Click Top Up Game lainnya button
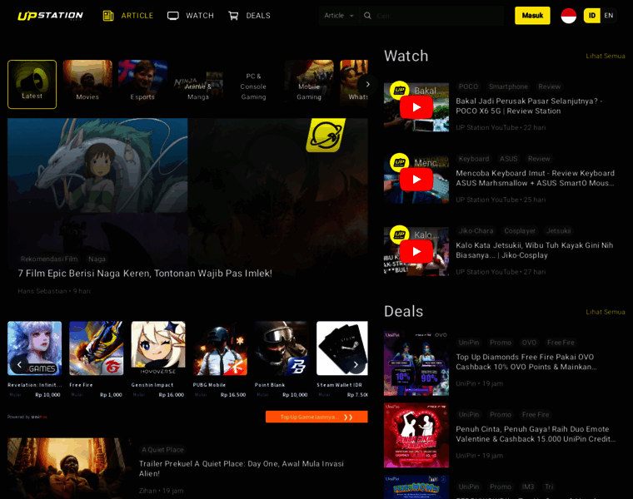633x499 pixels. (316, 417)
